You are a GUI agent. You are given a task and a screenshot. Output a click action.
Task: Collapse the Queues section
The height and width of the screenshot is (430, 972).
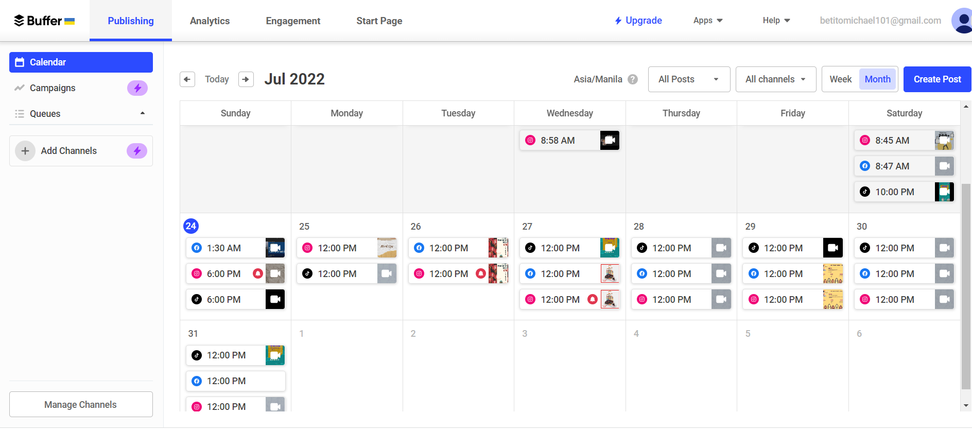pyautogui.click(x=143, y=113)
